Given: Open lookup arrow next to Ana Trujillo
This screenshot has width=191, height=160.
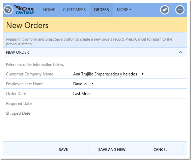Looking at the screenshot, I should pyautogui.click(x=143, y=74).
